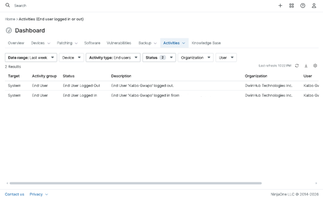Click the Description column header

(x=121, y=76)
